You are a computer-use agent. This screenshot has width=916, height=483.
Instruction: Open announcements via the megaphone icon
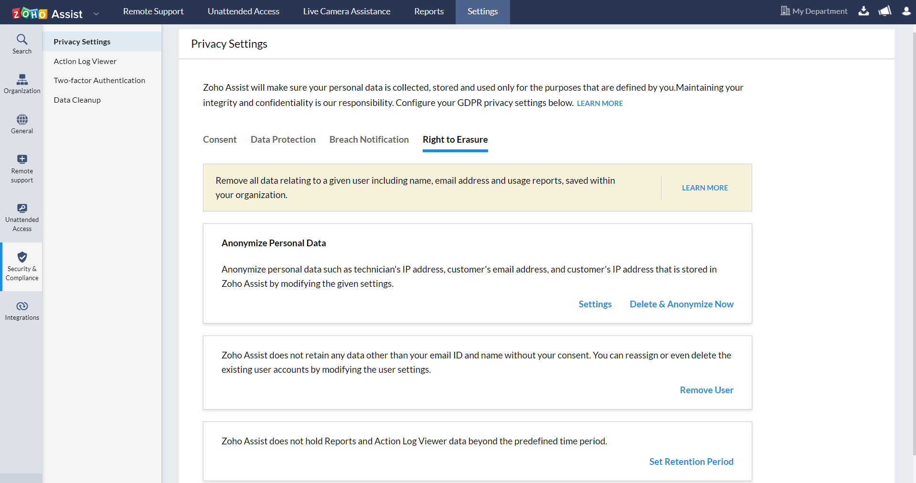884,11
